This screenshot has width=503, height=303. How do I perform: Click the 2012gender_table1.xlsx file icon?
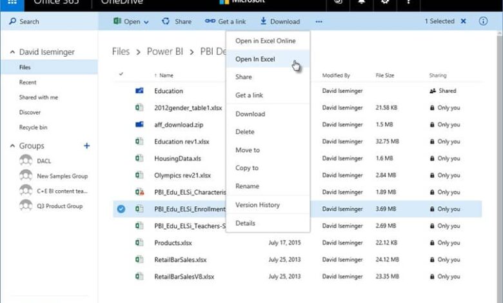[x=139, y=108]
